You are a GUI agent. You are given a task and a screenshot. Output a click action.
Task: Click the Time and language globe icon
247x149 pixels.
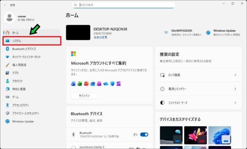click(7, 89)
